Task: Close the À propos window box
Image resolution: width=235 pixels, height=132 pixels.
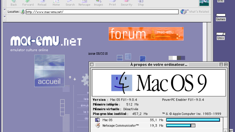Action: pos(92,64)
